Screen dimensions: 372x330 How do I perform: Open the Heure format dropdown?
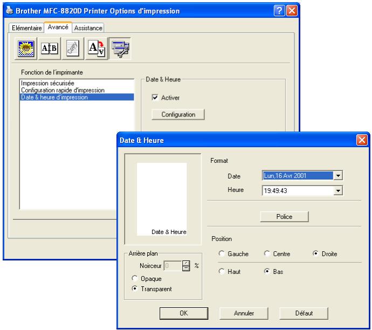338,190
